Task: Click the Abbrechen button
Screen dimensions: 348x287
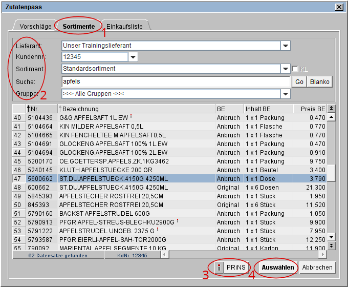Action: tap(317, 268)
